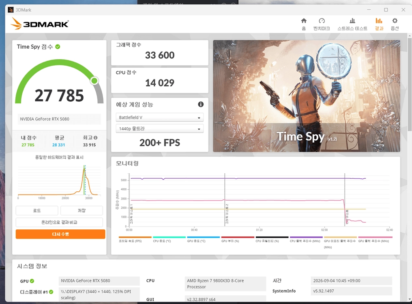Click the average score 28 331
Screen dimensions: 412x304
pyautogui.click(x=58, y=145)
